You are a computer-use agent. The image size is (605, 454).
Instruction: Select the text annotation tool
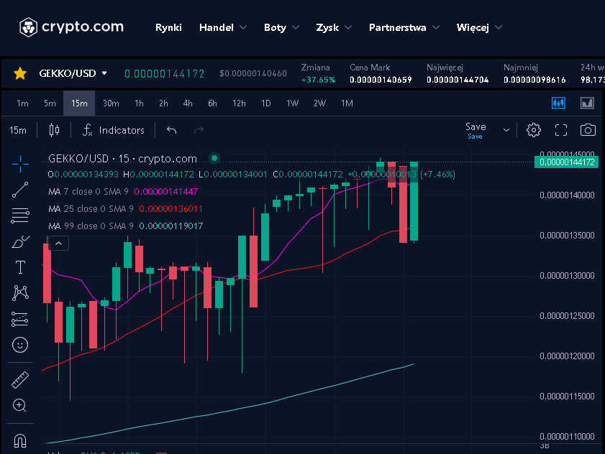coord(20,267)
